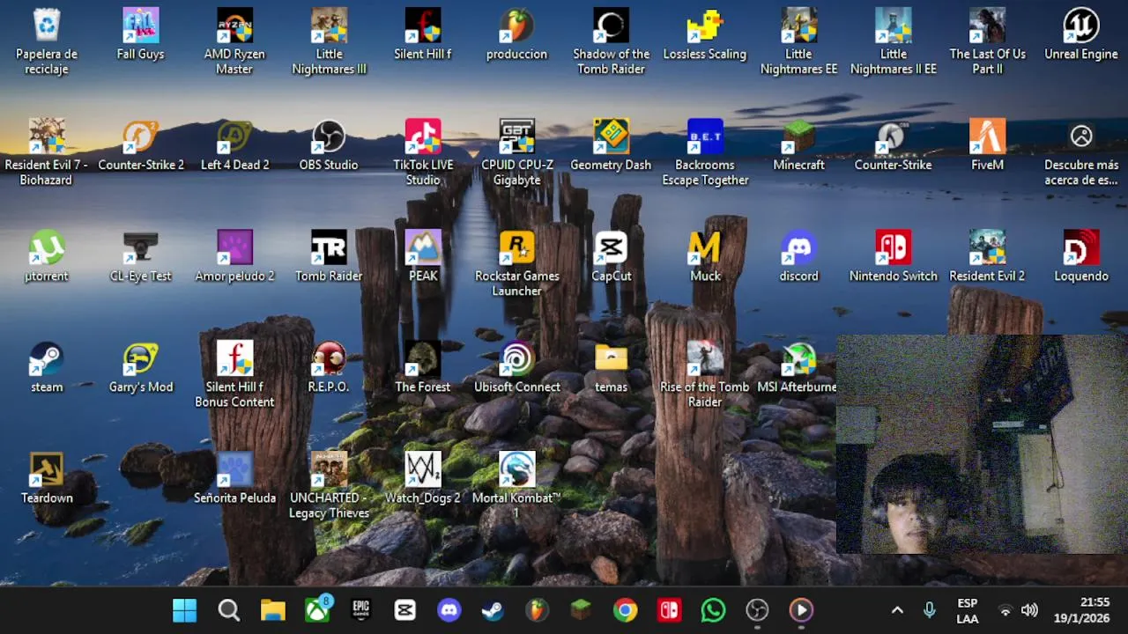
Task: Open the temas folder
Action: click(611, 367)
